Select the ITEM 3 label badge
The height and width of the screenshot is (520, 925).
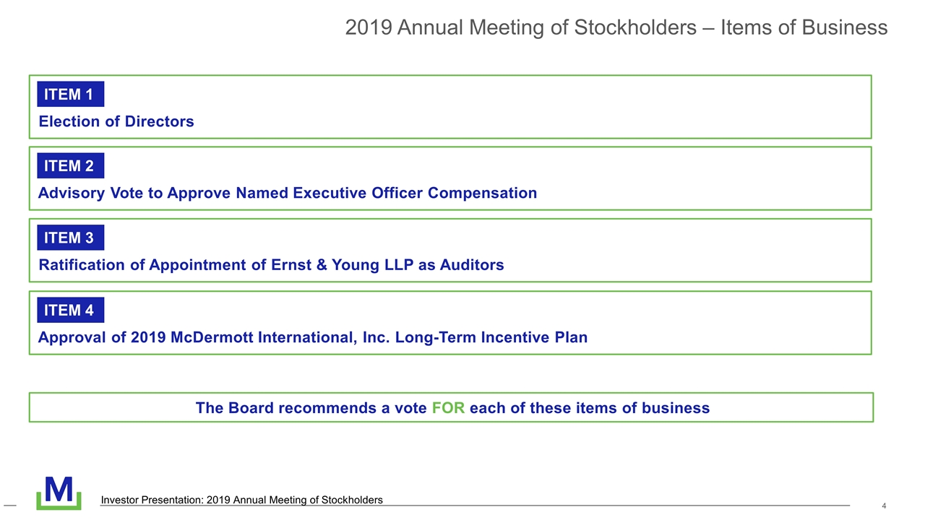click(70, 238)
